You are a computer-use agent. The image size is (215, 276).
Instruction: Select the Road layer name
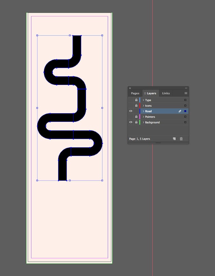click(x=148, y=111)
